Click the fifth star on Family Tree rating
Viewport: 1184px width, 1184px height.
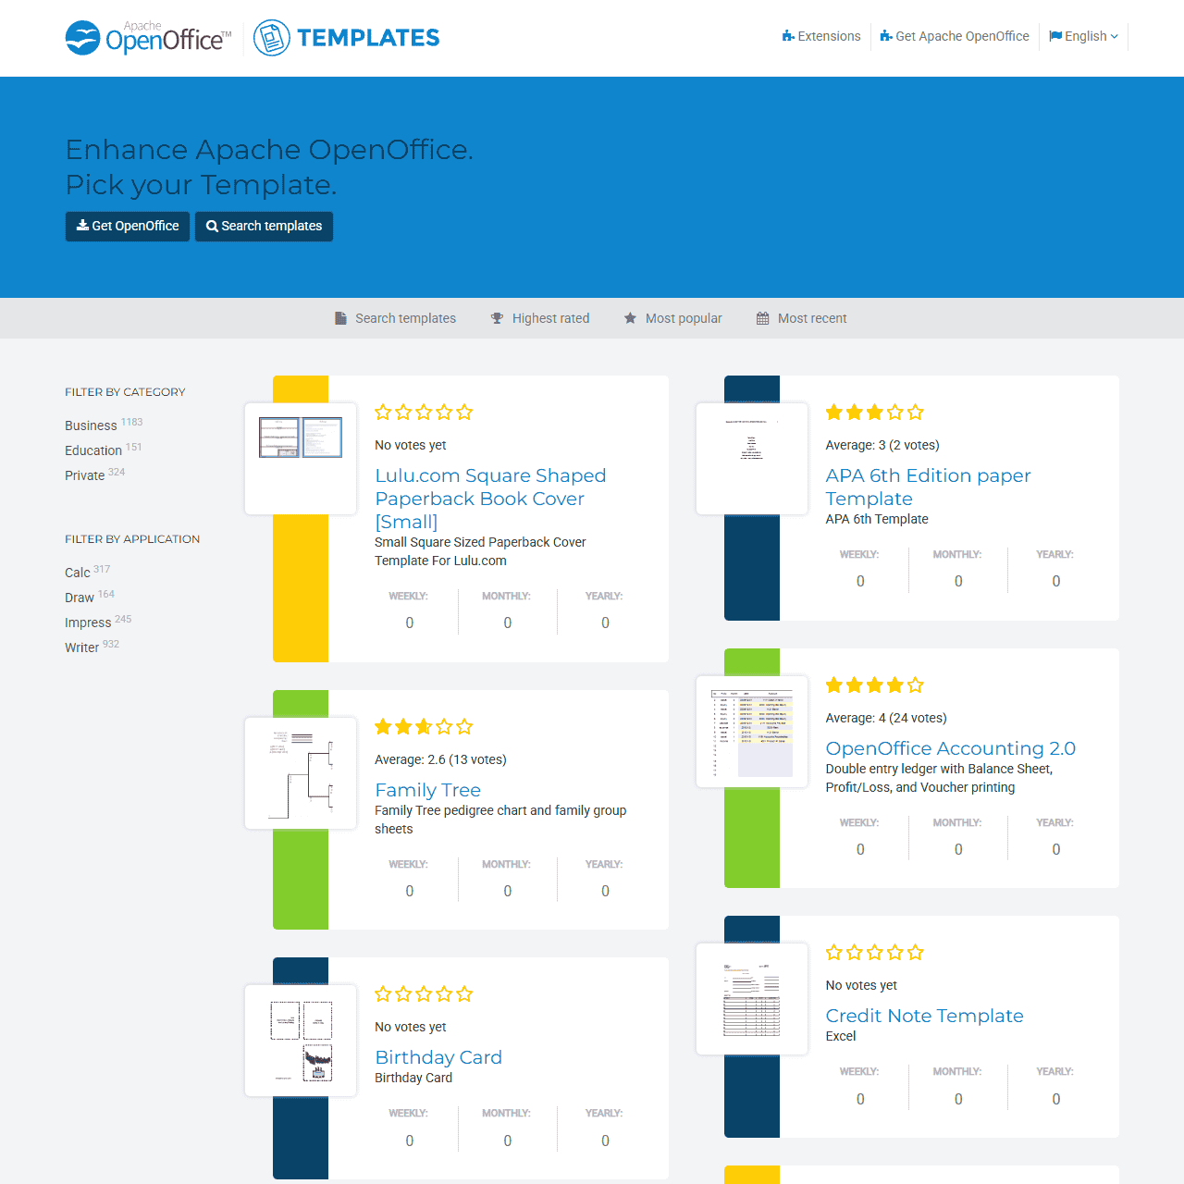tap(464, 727)
